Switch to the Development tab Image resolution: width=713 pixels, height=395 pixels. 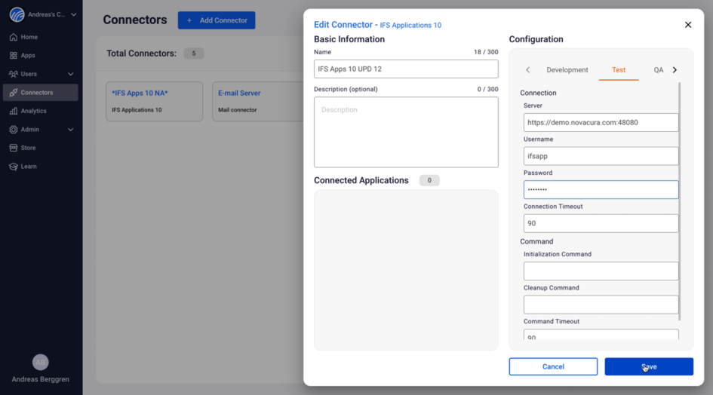(x=567, y=69)
